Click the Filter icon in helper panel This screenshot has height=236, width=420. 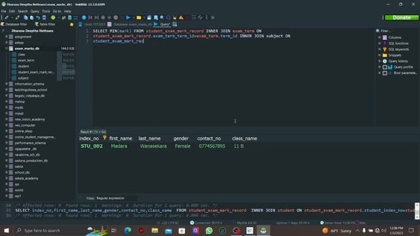click(x=377, y=31)
